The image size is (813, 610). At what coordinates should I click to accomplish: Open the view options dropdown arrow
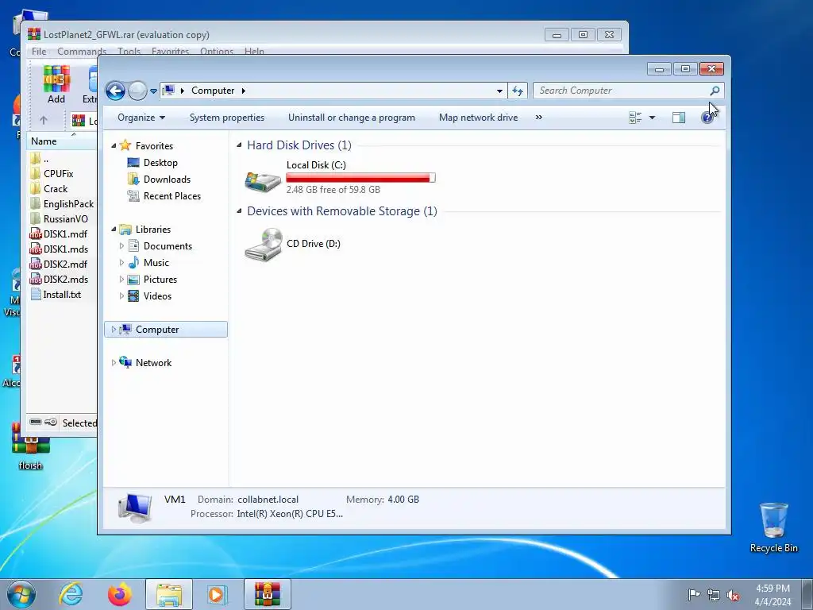tap(653, 118)
